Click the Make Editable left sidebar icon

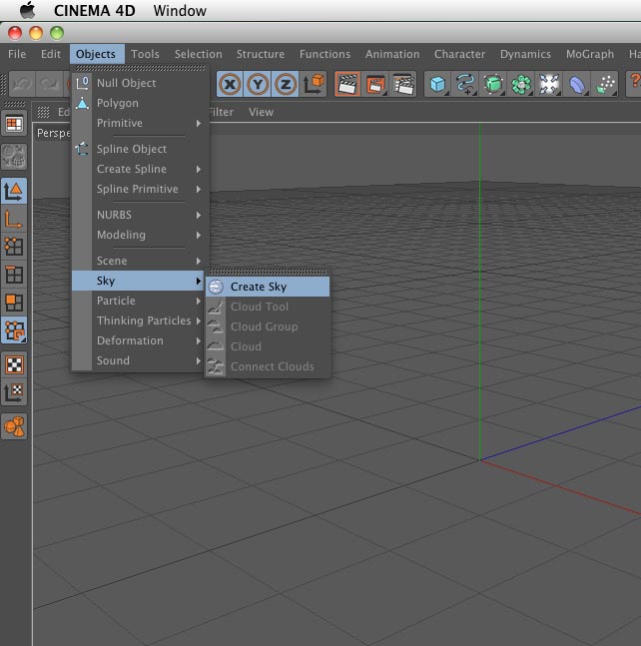[14, 157]
